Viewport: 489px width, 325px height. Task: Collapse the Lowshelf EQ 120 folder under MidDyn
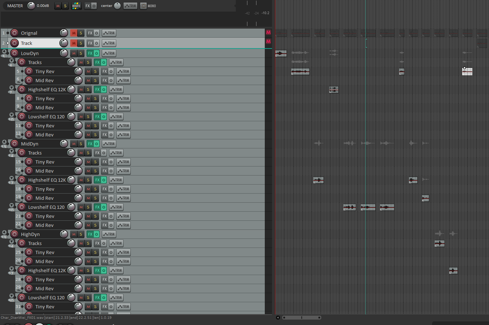click(12, 205)
